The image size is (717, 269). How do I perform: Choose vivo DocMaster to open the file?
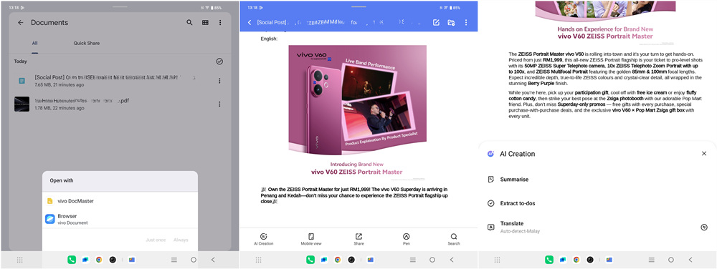point(120,201)
